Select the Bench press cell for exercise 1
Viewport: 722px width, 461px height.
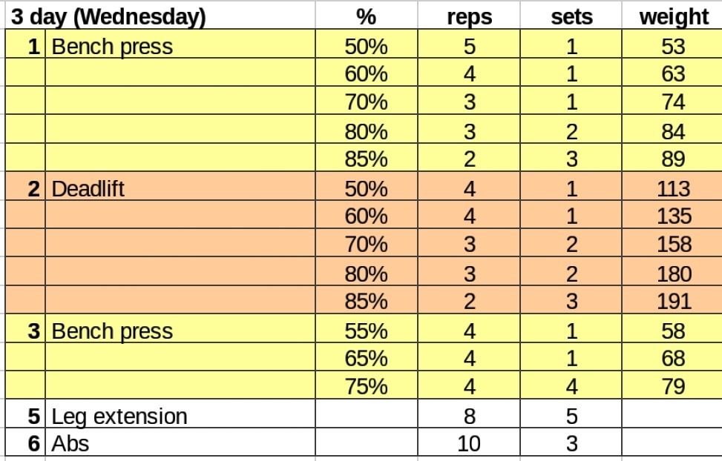coord(111,47)
